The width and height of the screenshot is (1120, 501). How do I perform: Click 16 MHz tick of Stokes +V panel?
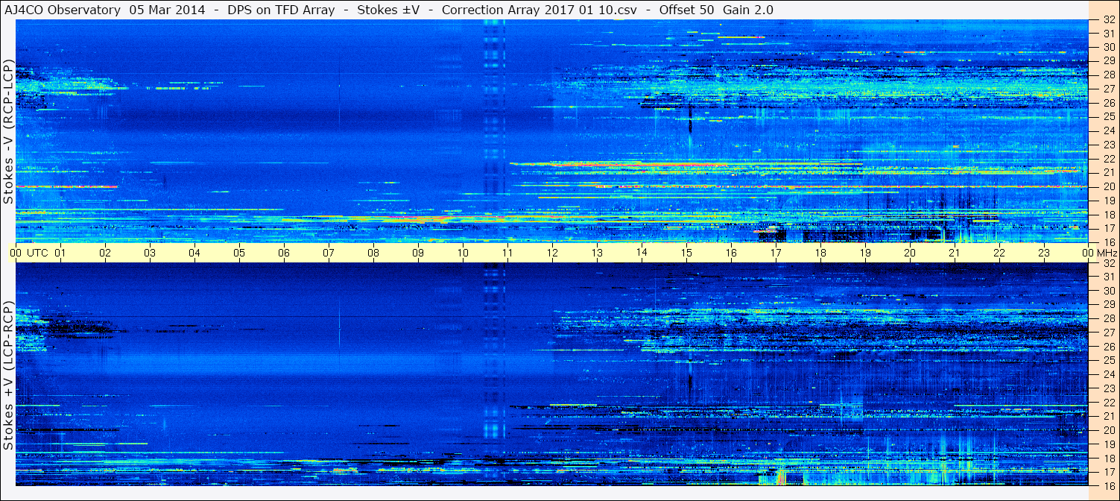point(1108,485)
